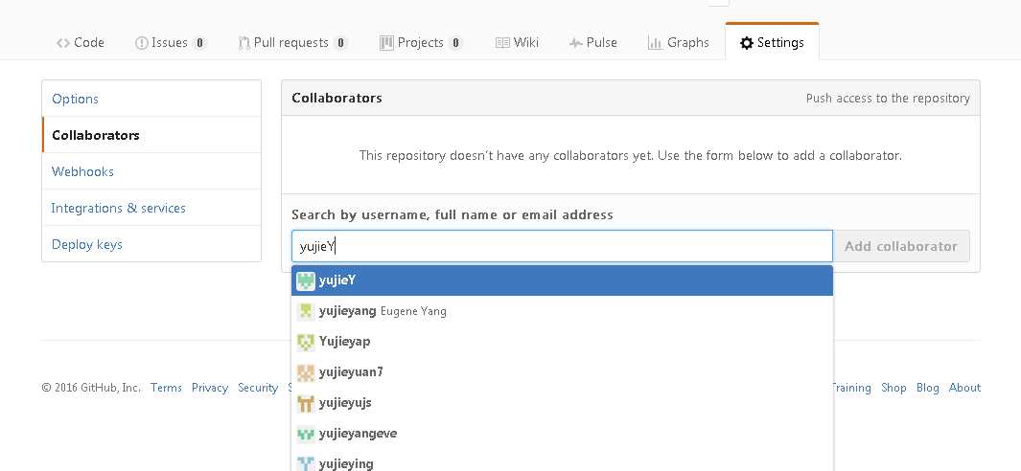Click the Issues exclamation icon
Image resolution: width=1021 pixels, height=471 pixels.
click(x=141, y=43)
